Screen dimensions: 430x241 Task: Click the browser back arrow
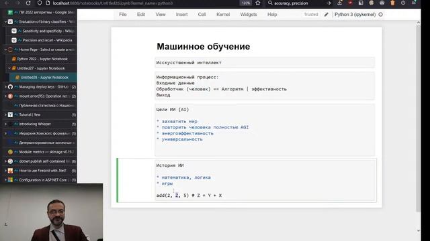7,3
